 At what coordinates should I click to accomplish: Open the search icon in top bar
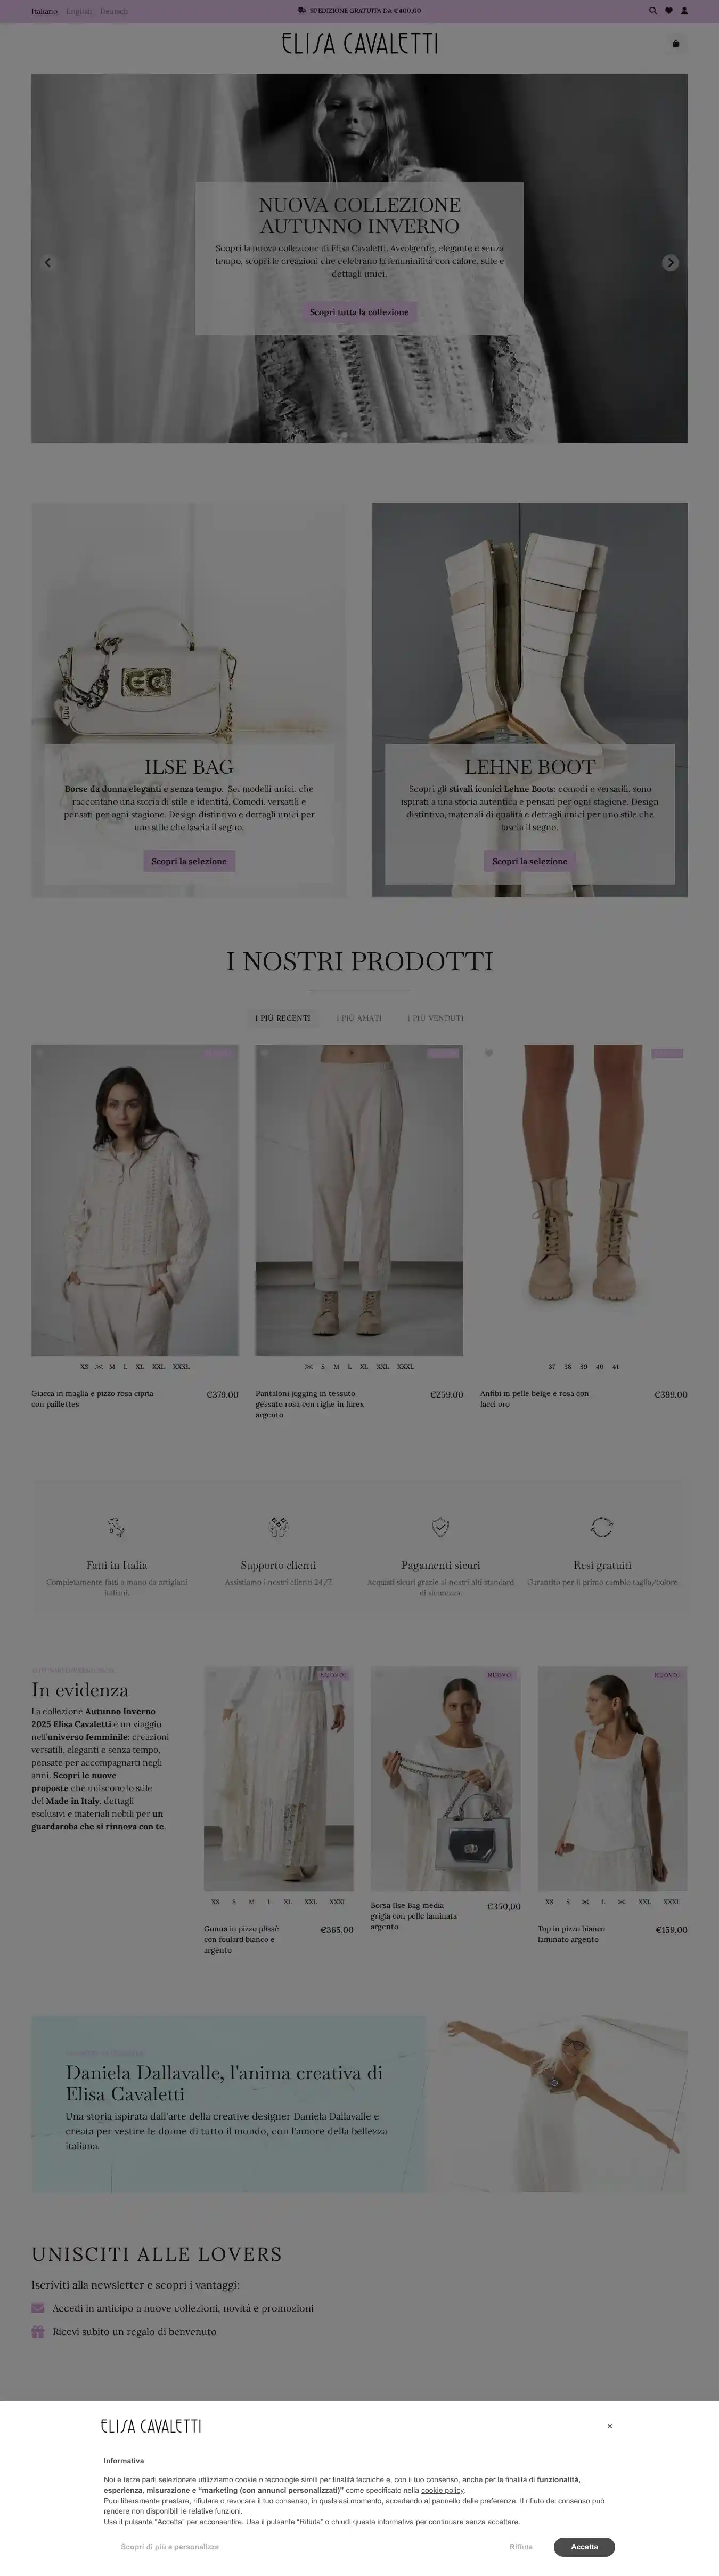point(653,11)
